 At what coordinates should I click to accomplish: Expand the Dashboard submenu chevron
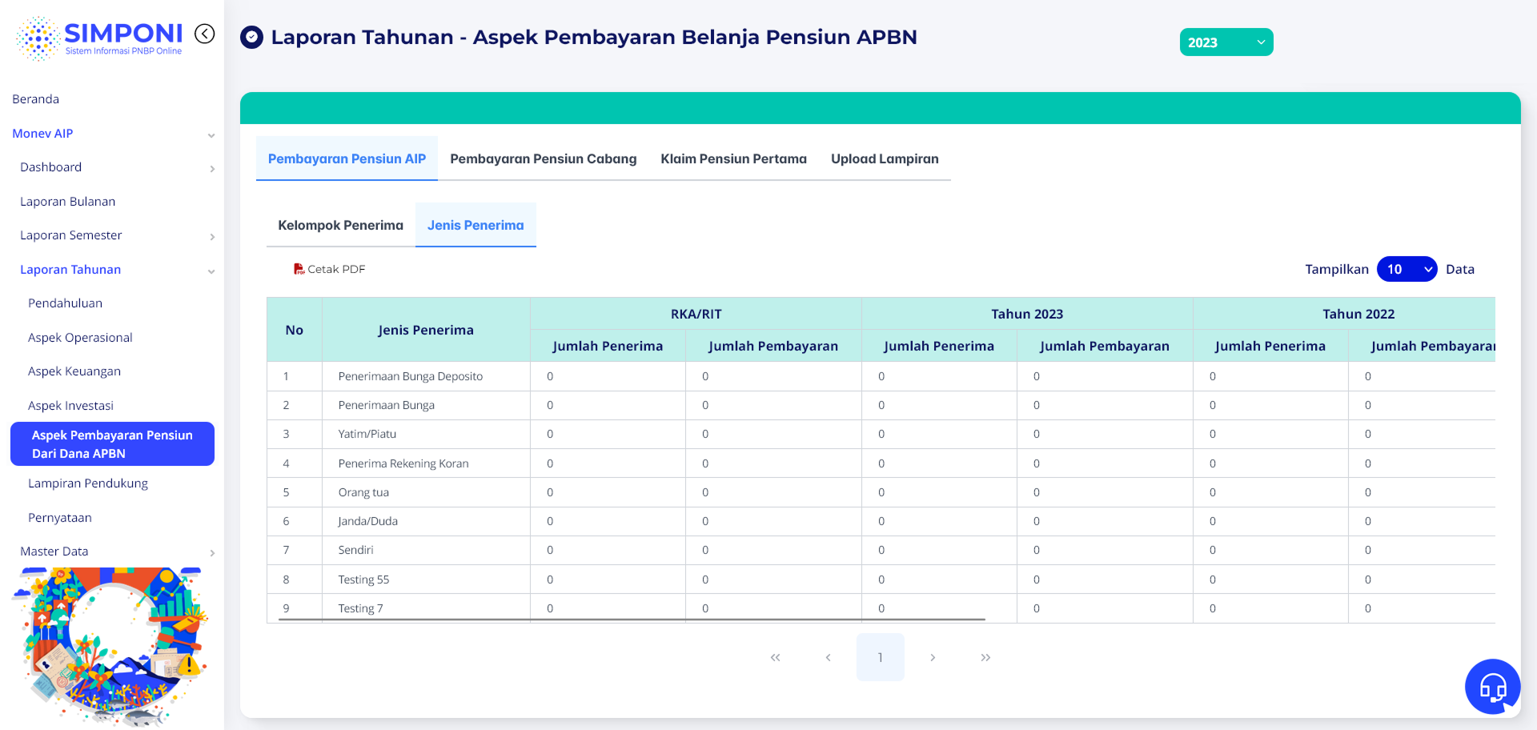[x=212, y=169]
